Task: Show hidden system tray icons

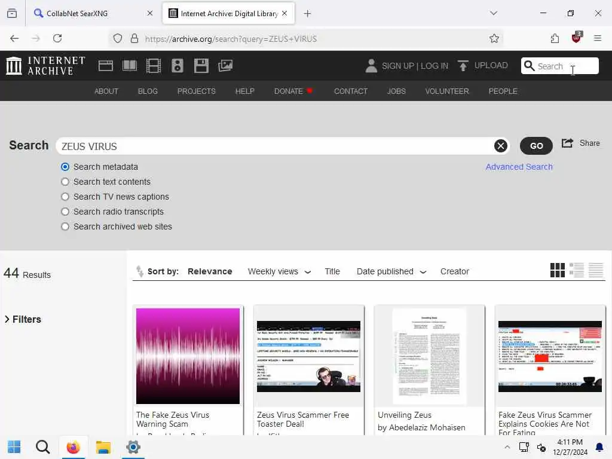Action: point(507,447)
